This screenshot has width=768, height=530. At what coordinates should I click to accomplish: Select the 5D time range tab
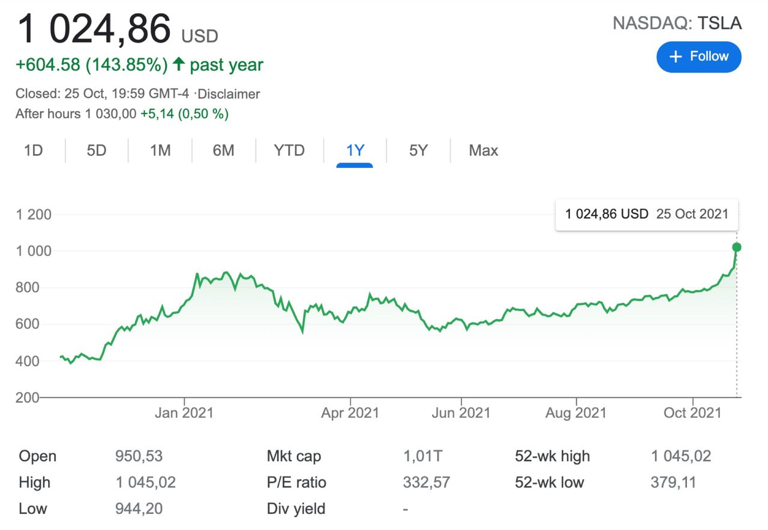pyautogui.click(x=96, y=150)
